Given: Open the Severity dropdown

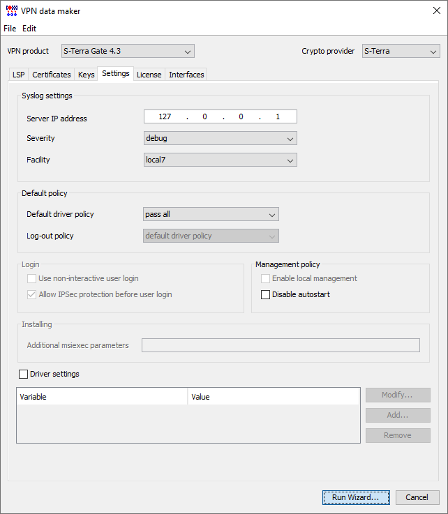Looking at the screenshot, I should coord(221,138).
